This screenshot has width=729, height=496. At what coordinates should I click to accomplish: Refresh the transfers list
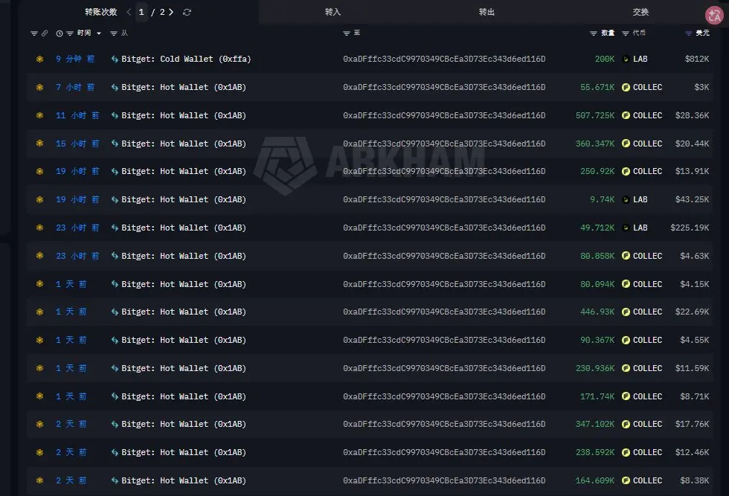click(187, 12)
